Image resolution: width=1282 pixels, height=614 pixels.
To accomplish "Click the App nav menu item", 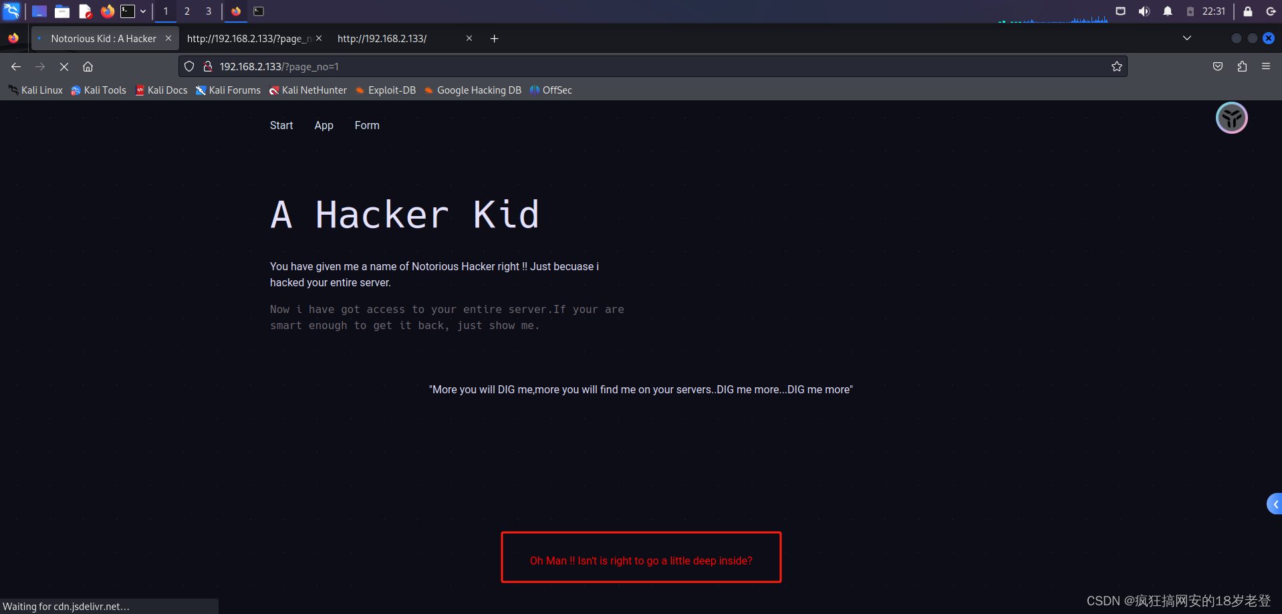I will pos(324,126).
